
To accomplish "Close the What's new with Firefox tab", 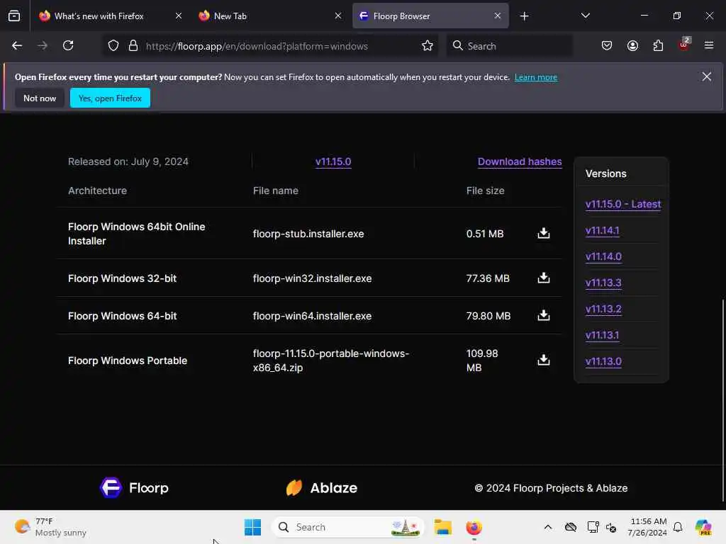I will click(x=179, y=16).
